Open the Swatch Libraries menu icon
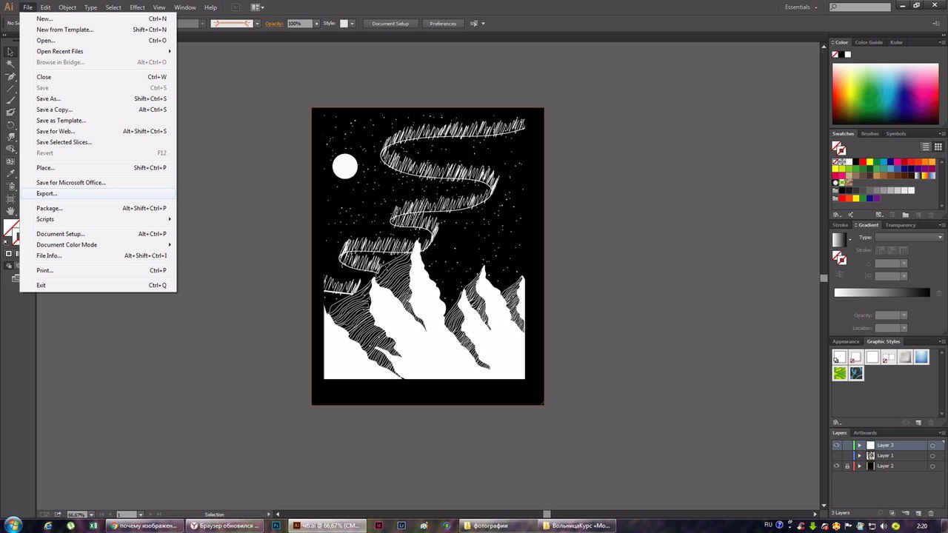 pyautogui.click(x=838, y=215)
